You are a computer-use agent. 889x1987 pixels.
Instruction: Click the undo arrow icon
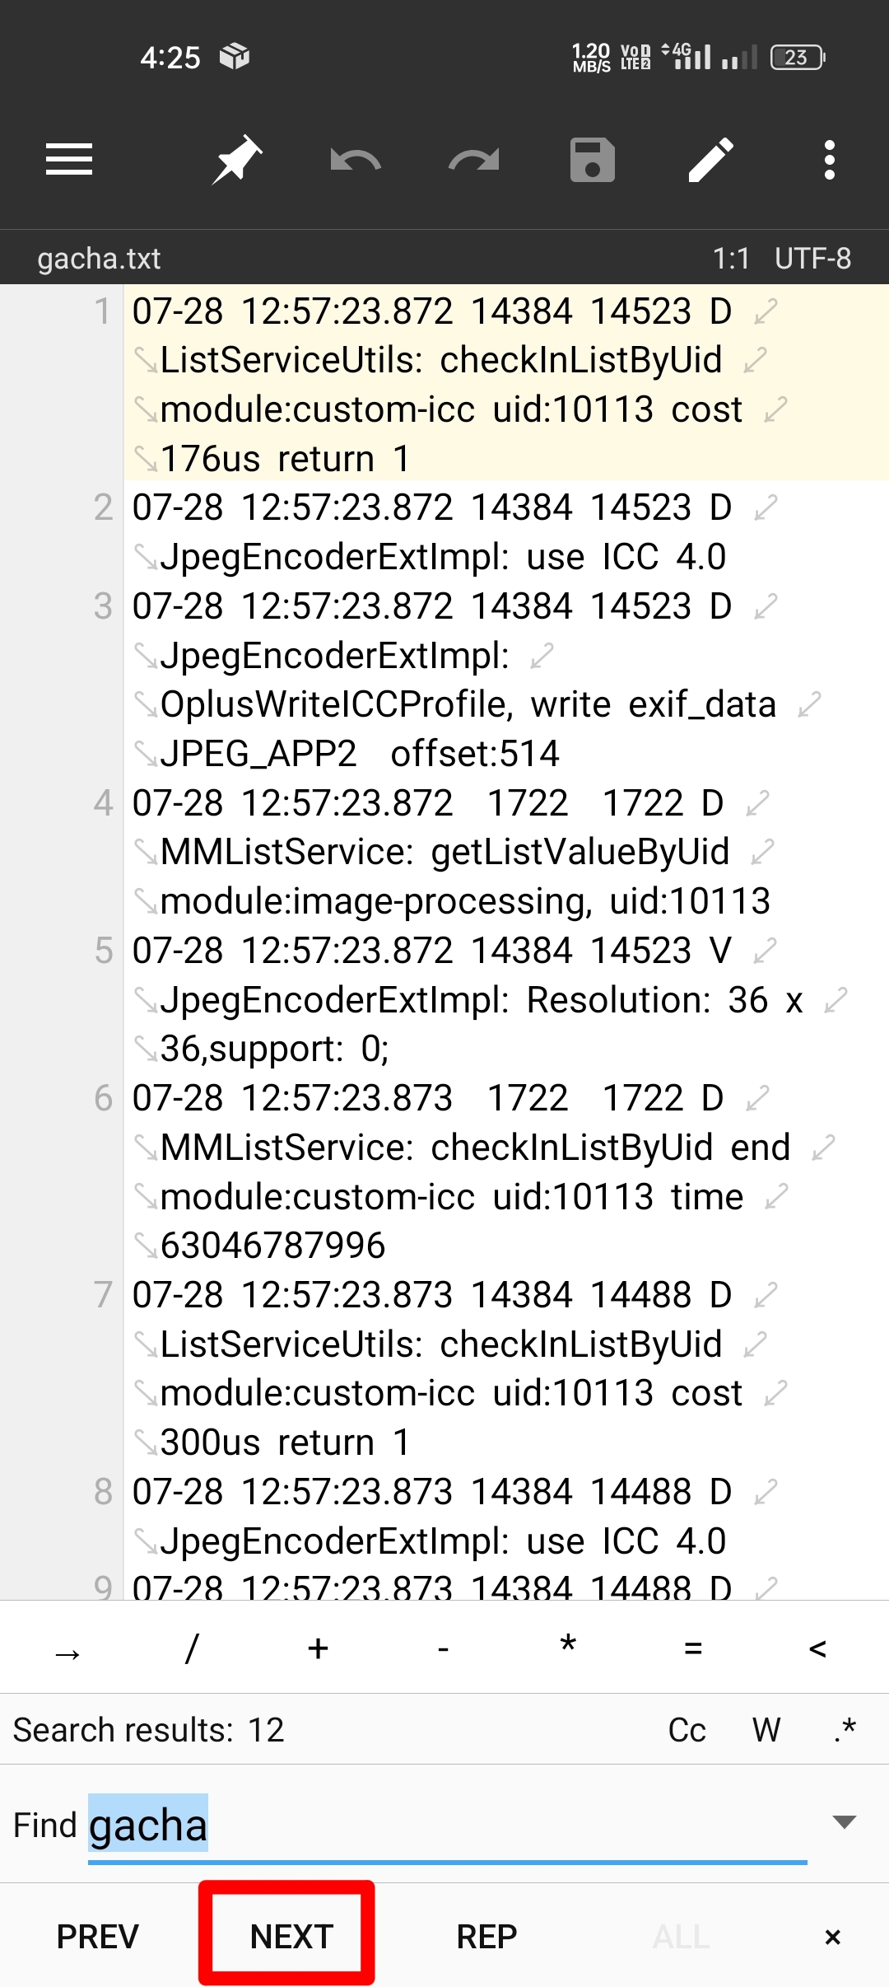point(356,160)
